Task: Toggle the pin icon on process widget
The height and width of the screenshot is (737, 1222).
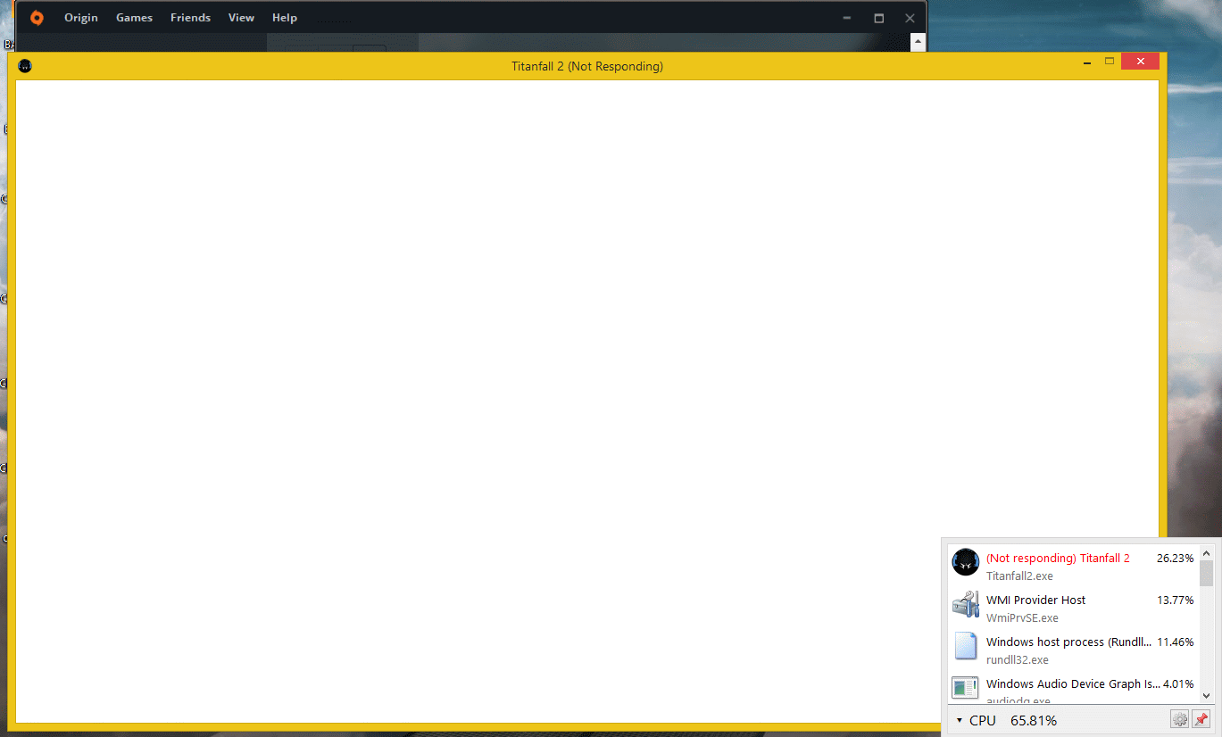Action: pyautogui.click(x=1201, y=719)
